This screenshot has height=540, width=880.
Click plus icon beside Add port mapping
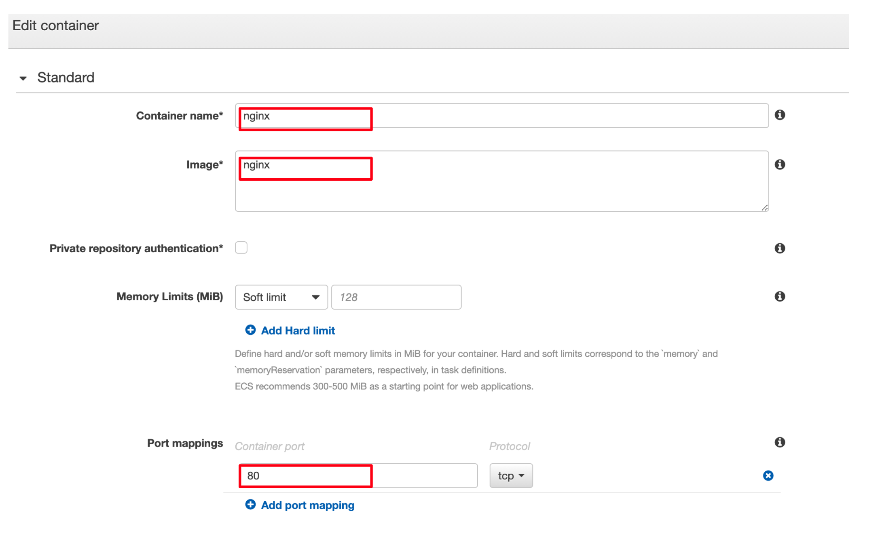click(250, 505)
